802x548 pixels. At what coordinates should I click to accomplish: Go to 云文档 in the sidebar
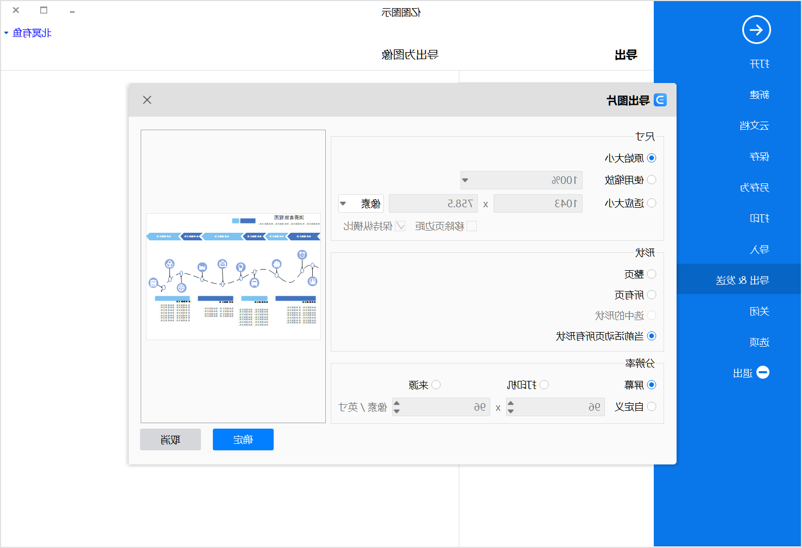[x=754, y=126]
